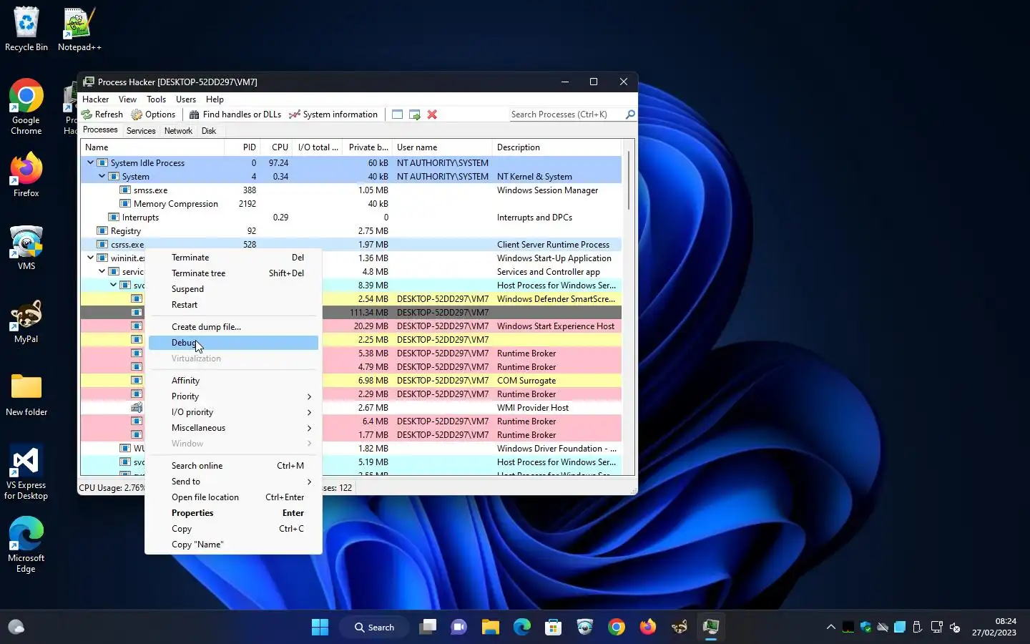
Task: Open New folder on desktop
Action: click(26, 394)
